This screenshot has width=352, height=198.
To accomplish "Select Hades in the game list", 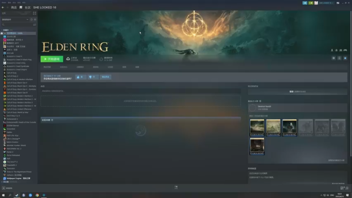I will [x=9, y=132].
